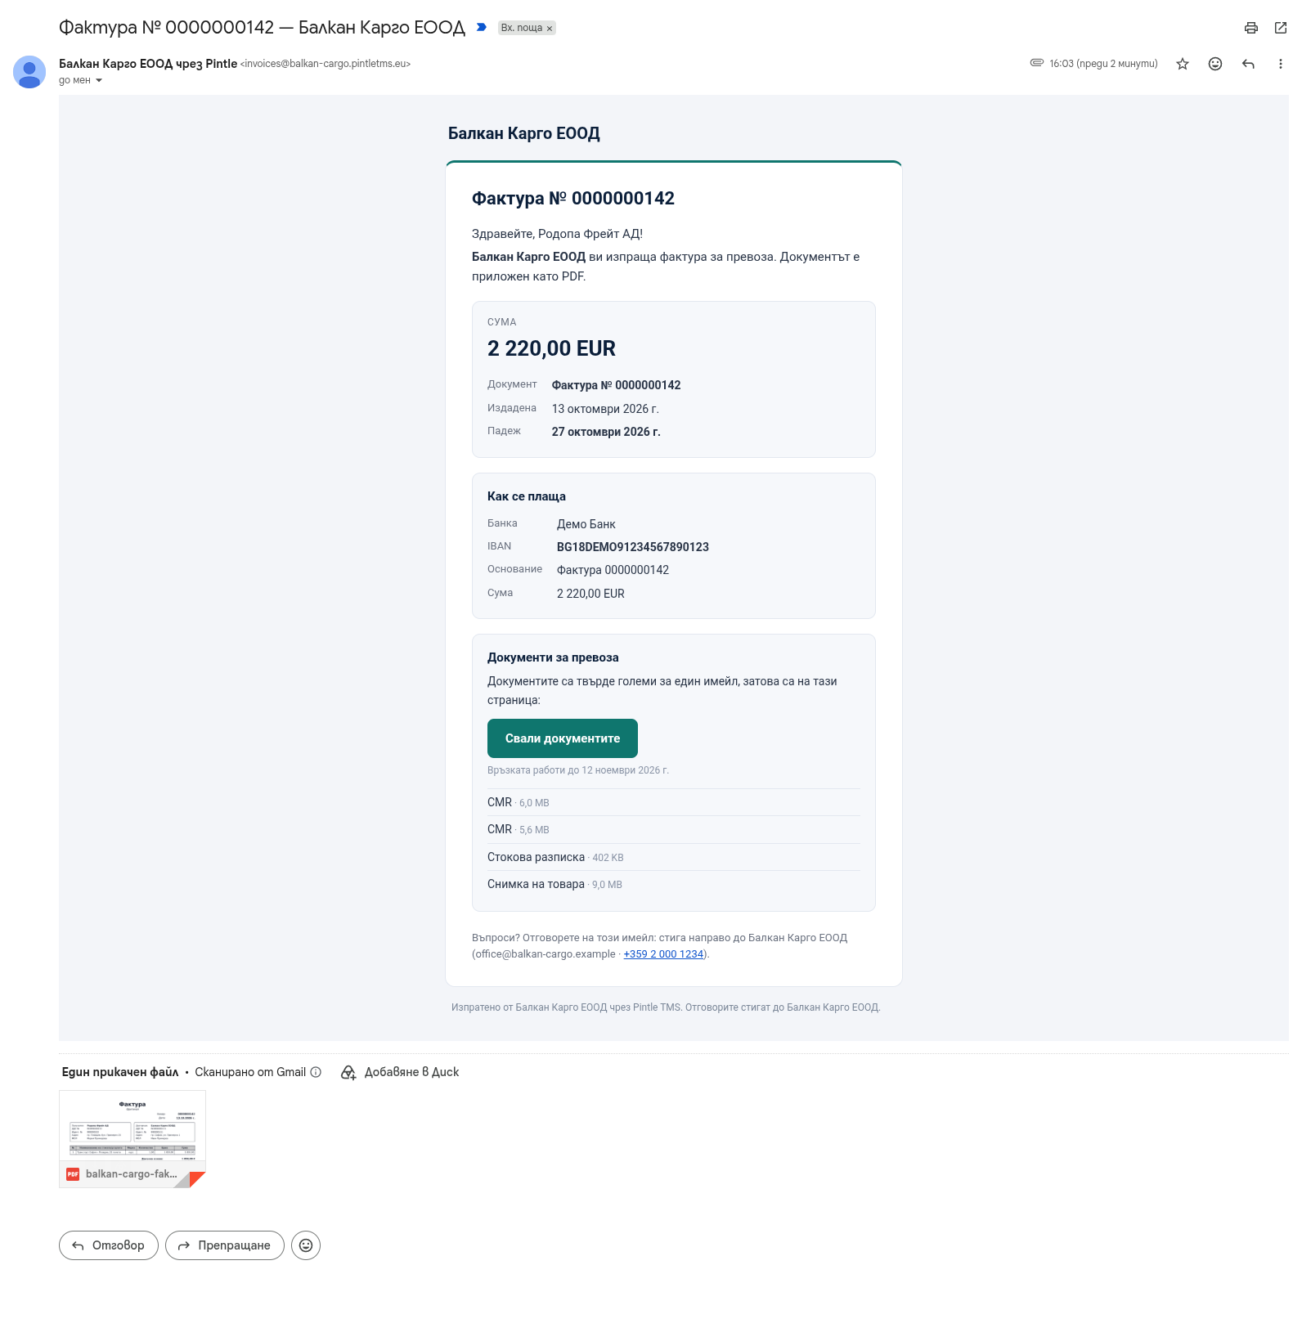Click Добавяне в Диск for attachment
Image resolution: width=1302 pixels, height=1319 pixels.
(x=400, y=1072)
